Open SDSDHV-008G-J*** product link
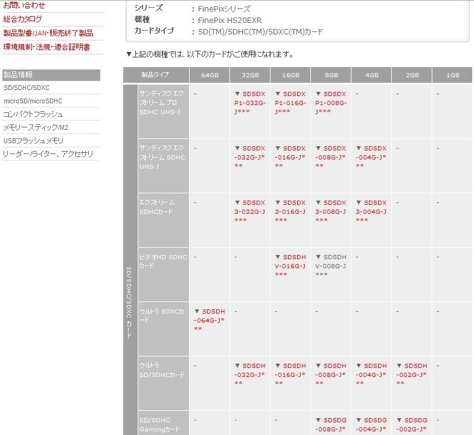Image resolution: width=474 pixels, height=435 pixels. pos(331,266)
